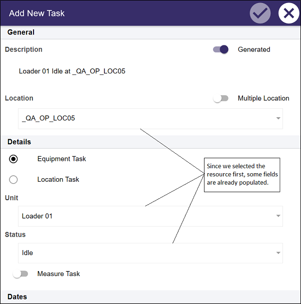Click the Location Task label text
The image size is (301, 304).
pos(58,180)
